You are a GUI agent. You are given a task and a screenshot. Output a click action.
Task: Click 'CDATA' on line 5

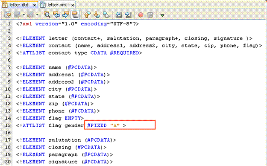99,53
